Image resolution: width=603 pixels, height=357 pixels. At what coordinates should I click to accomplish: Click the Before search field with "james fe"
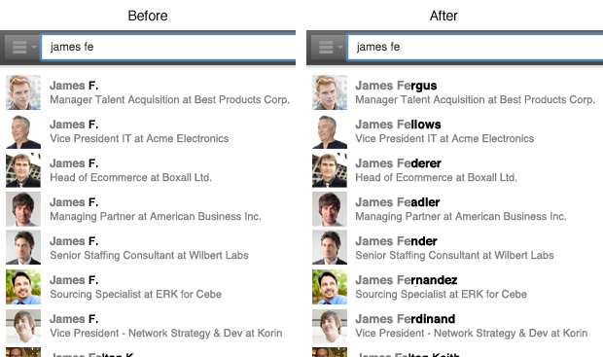click(168, 47)
